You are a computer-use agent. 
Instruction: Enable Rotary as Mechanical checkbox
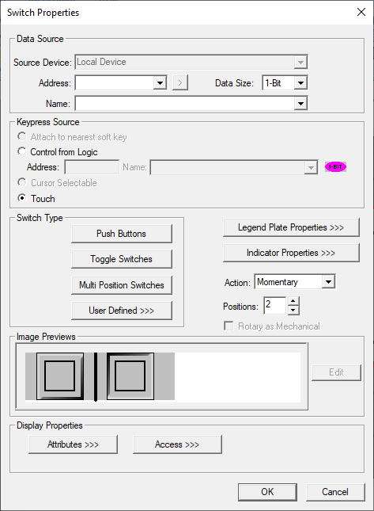pos(229,326)
